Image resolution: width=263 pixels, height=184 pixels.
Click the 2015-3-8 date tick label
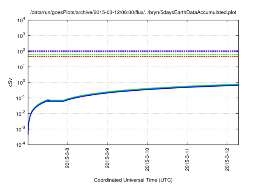pyautogui.click(x=67, y=159)
